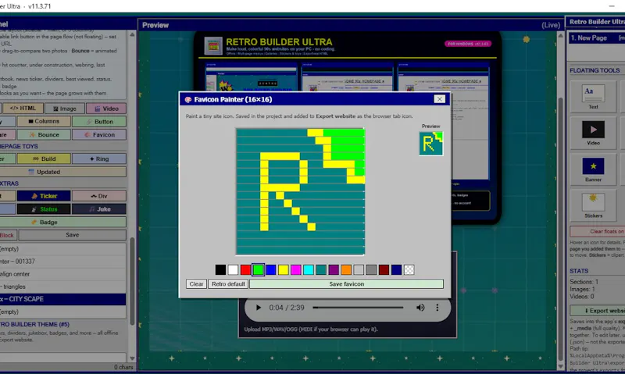This screenshot has width=625, height=374.
Task: Select the 001337 counter list row
Action: click(x=63, y=262)
